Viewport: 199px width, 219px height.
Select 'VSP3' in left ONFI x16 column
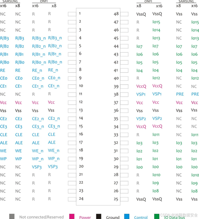tap(37, 167)
